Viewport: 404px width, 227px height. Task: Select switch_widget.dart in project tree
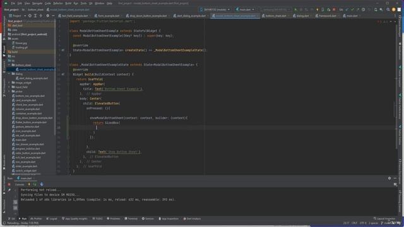tap(26, 171)
